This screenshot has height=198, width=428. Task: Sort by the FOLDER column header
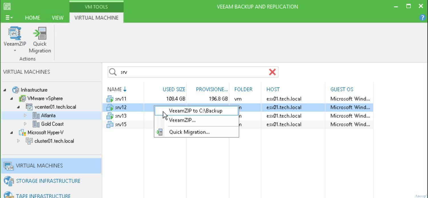(x=243, y=89)
